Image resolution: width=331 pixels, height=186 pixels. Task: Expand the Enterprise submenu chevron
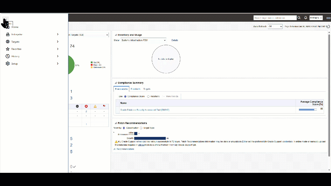pyautogui.click(x=58, y=34)
